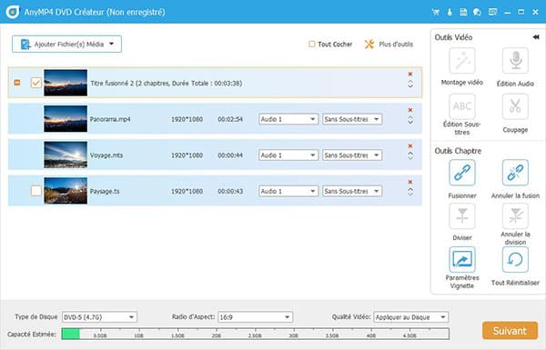
Task: Open the menu screen icon in title bar
Action: (x=492, y=12)
